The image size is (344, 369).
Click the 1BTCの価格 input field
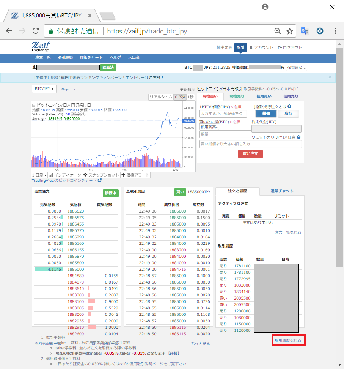[x=223, y=114]
